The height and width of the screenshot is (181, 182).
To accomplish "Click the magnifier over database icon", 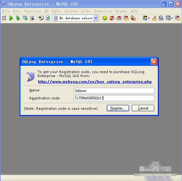I will coord(161,18).
